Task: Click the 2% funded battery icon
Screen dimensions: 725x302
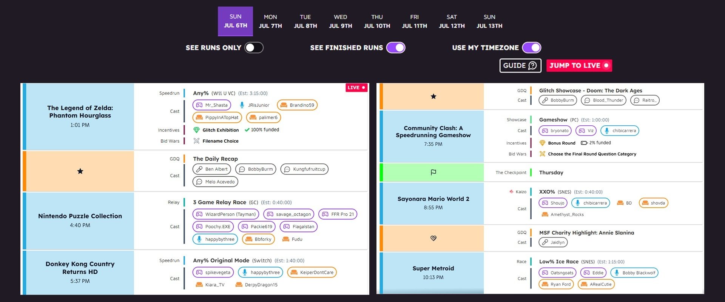Action: [x=584, y=143]
